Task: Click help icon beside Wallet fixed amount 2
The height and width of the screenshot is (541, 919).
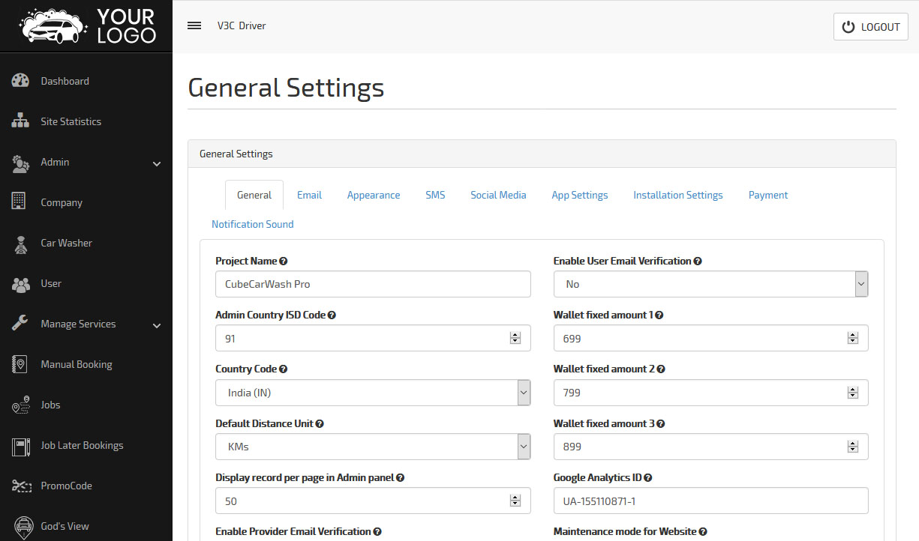Action: click(661, 369)
